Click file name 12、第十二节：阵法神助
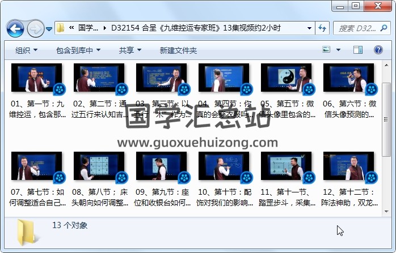 pyautogui.click(x=349, y=198)
